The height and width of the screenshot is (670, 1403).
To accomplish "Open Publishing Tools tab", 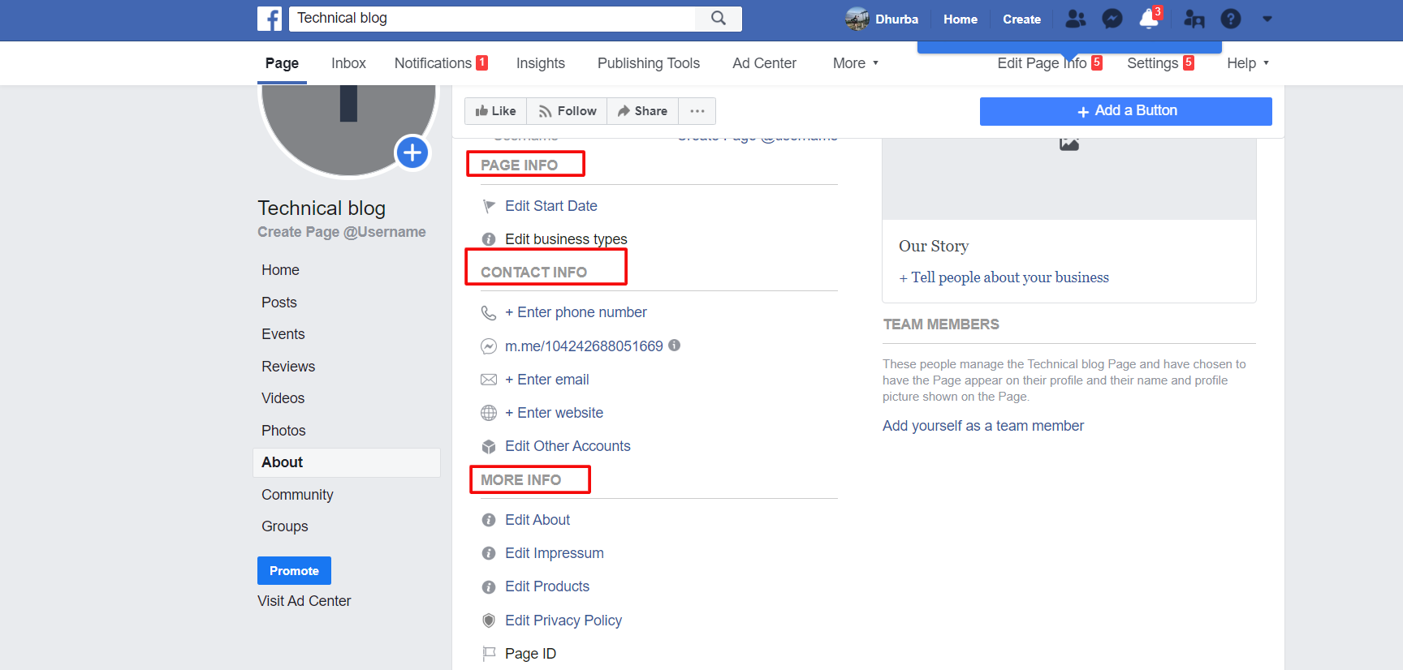I will pyautogui.click(x=649, y=63).
